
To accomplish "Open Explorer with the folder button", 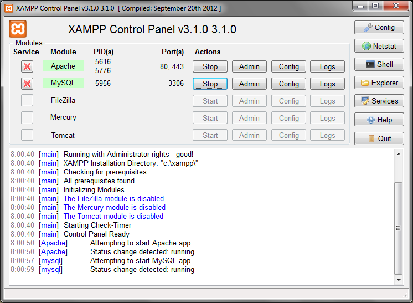I will (x=379, y=83).
